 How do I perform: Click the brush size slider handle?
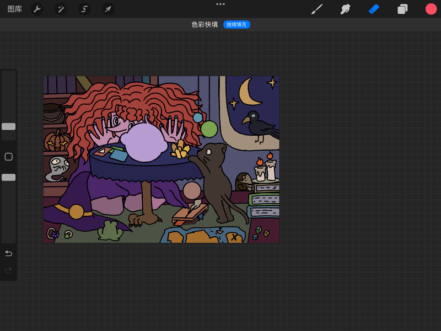(9, 127)
